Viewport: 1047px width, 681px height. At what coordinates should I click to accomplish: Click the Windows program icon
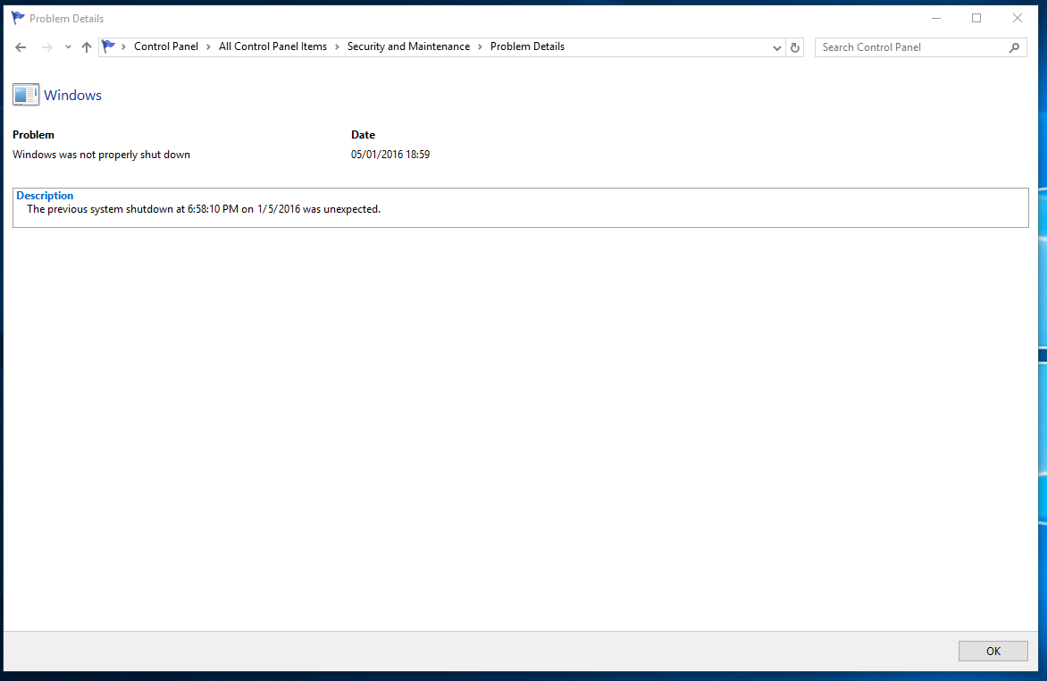click(26, 95)
